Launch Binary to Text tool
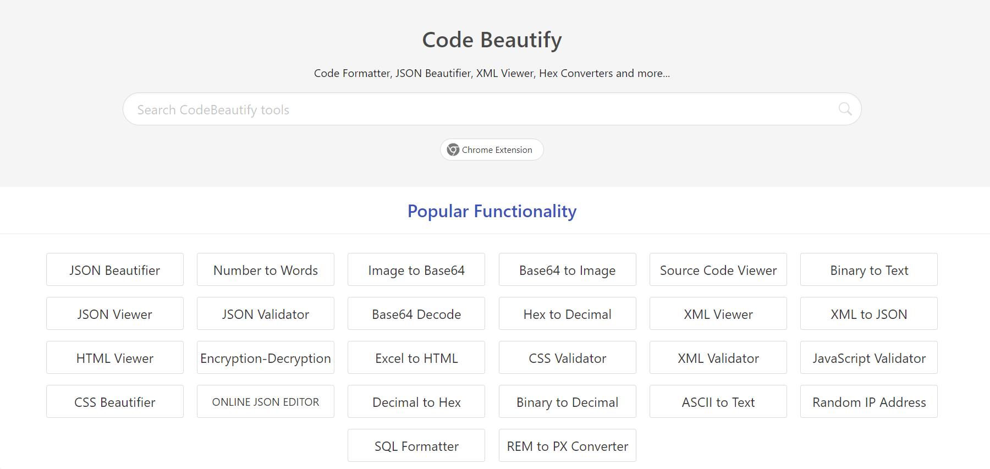 (869, 269)
